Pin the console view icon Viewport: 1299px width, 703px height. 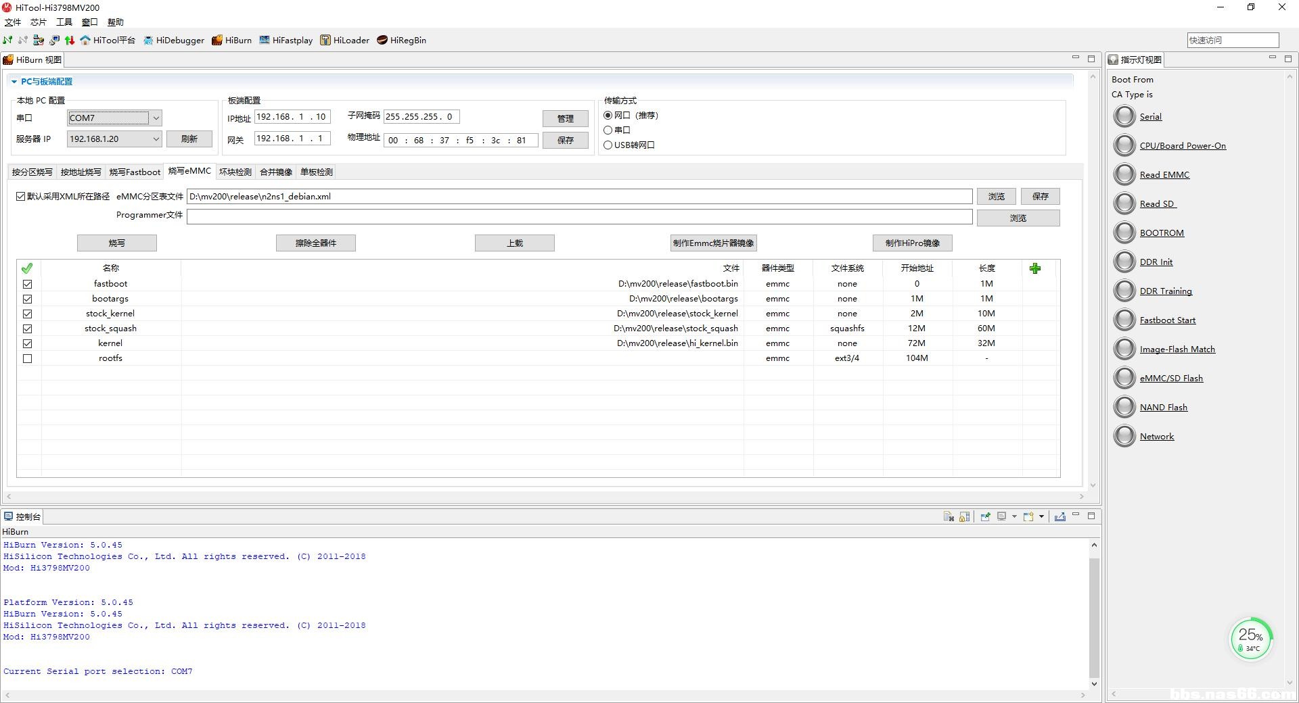pyautogui.click(x=985, y=517)
